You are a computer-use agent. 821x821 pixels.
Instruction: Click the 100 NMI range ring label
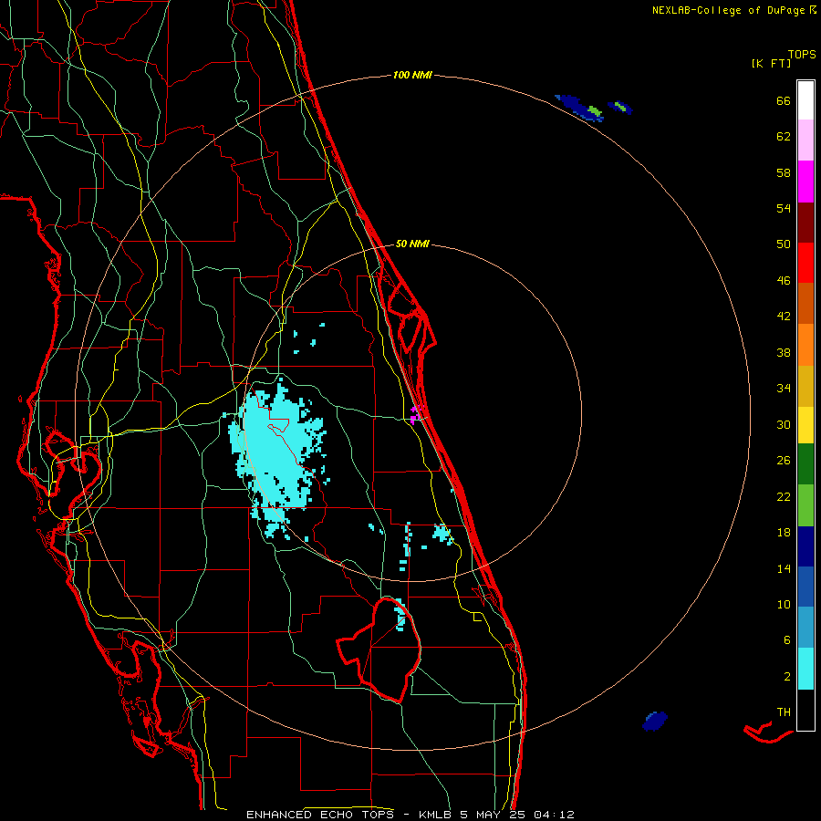[x=412, y=76]
